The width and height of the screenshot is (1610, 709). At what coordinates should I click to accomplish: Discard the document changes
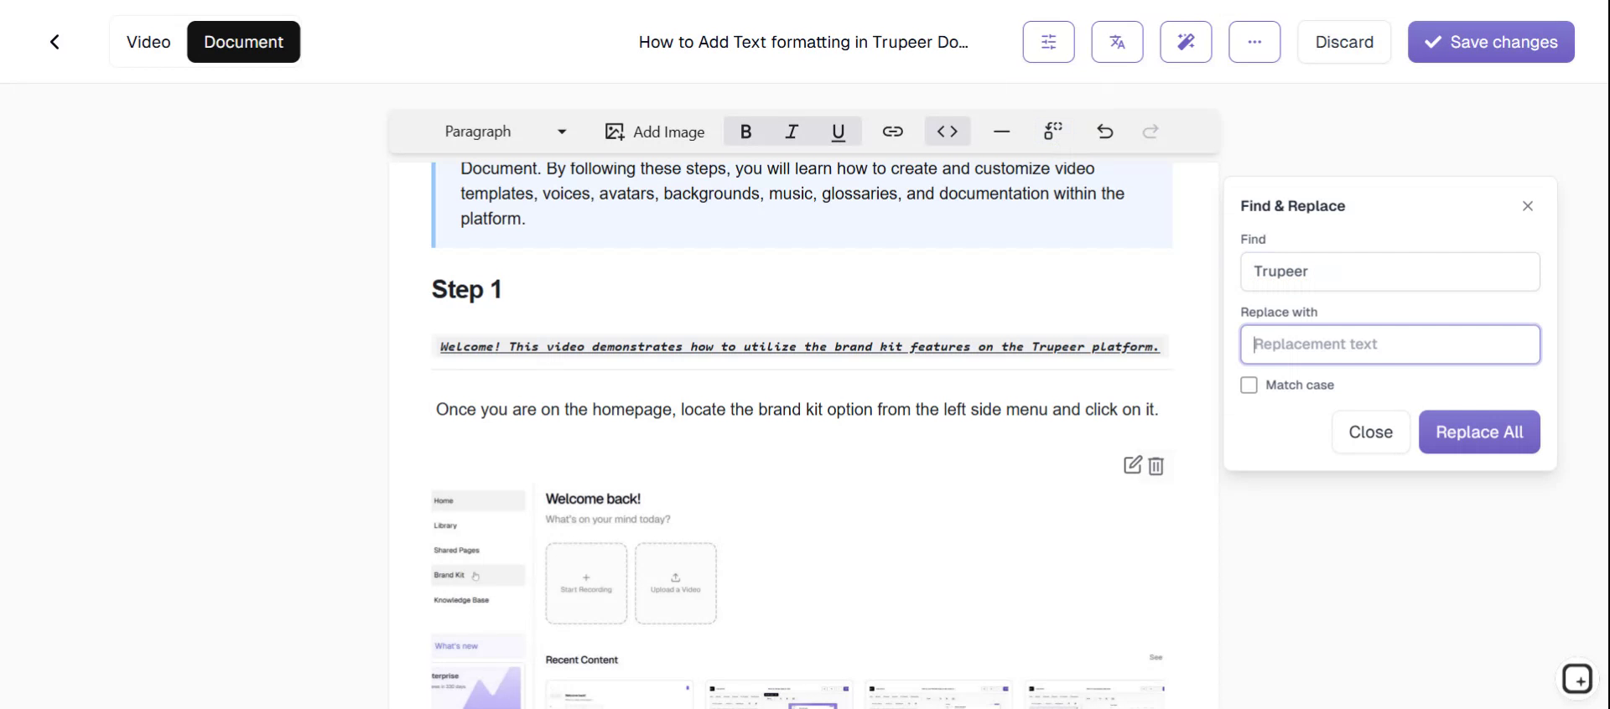click(1344, 42)
